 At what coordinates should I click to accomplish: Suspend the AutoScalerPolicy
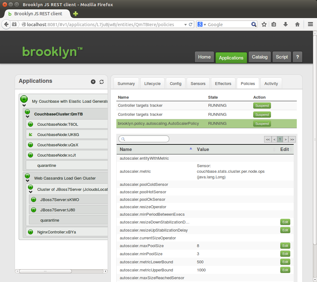coord(262,124)
